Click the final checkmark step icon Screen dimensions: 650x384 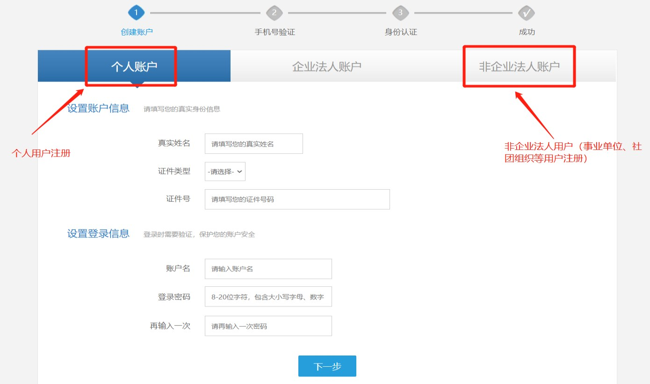point(527,13)
